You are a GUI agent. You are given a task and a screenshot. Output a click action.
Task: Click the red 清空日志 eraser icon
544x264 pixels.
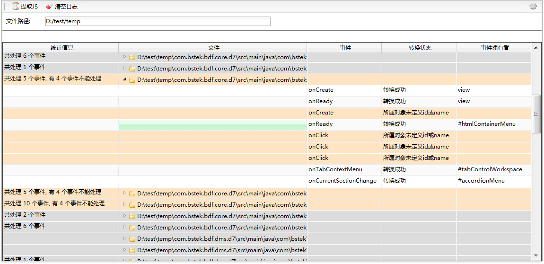49,7
